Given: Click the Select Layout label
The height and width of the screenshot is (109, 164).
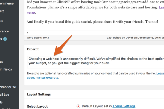Looking at the screenshot, I should coord(37,107).
